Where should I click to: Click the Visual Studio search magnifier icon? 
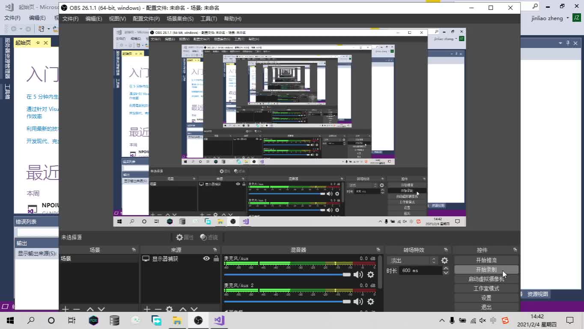pos(535,6)
